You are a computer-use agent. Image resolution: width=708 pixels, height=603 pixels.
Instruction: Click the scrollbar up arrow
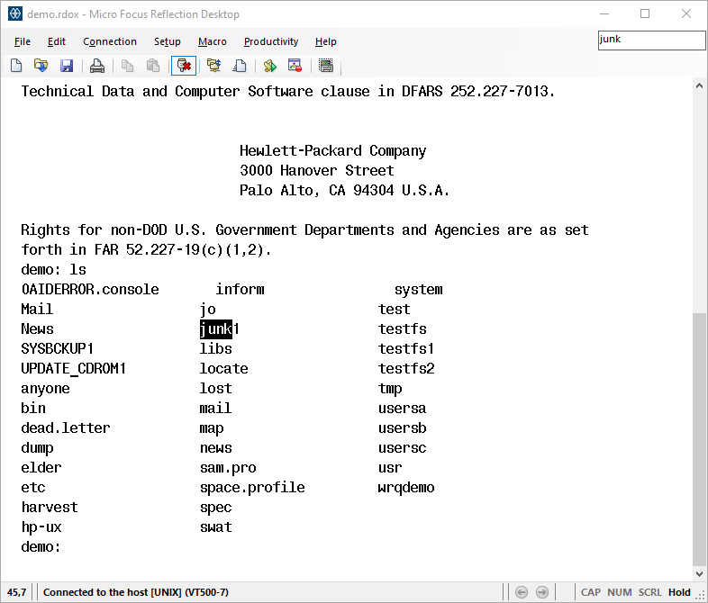coord(699,85)
